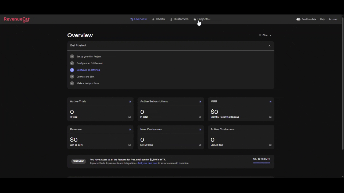
Task: Click the Overview tab grid icon
Action: 132,19
